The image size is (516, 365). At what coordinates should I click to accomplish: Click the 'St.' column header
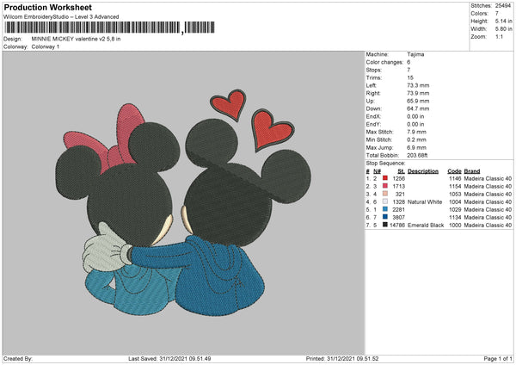(401, 171)
